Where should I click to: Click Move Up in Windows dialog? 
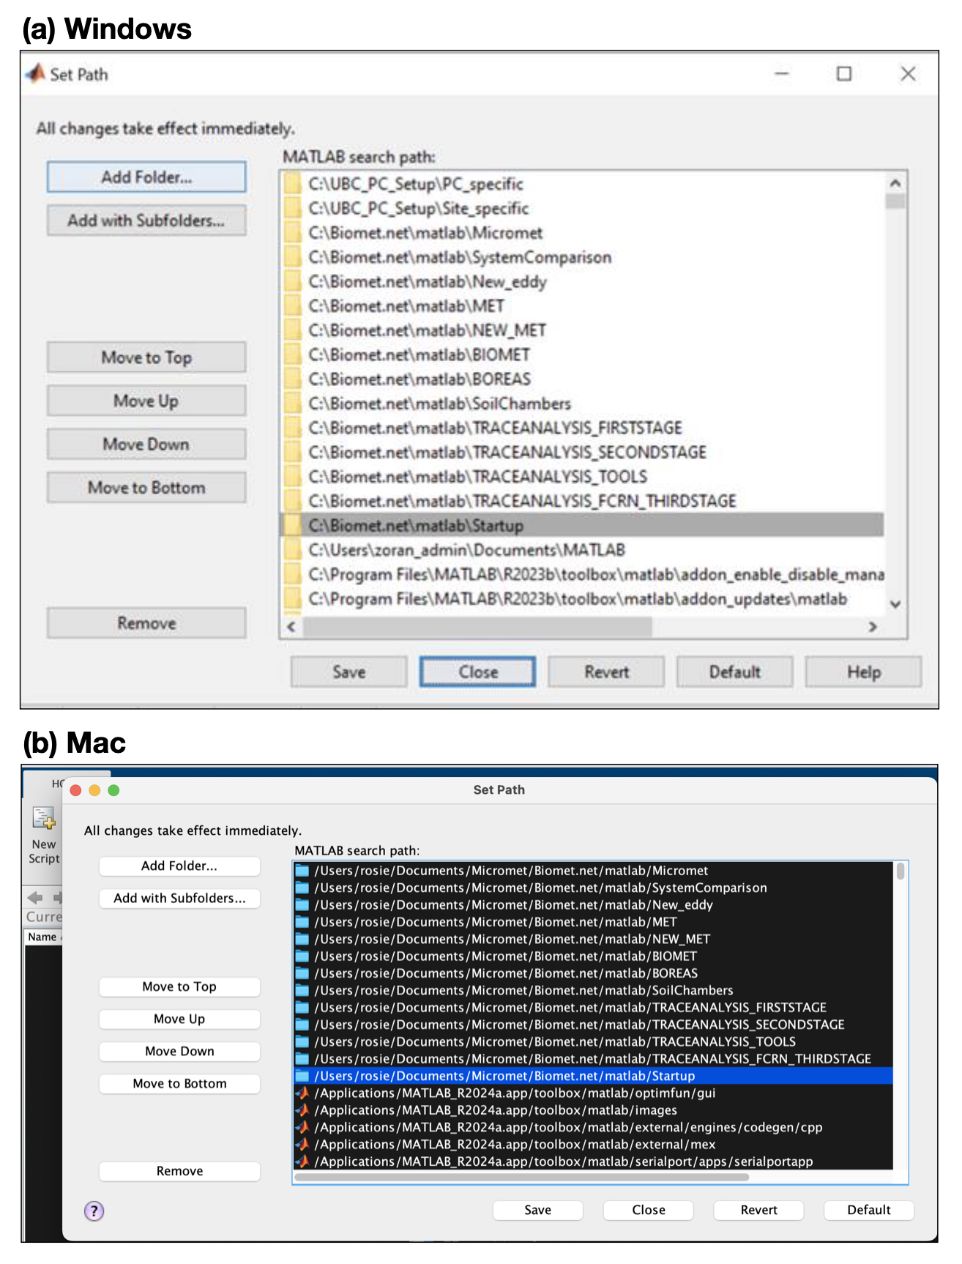coord(146,401)
